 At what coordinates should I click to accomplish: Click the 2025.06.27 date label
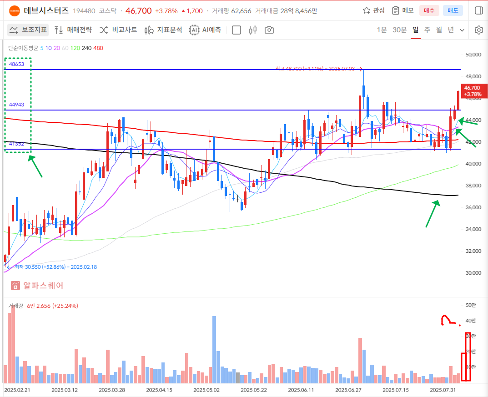(348, 390)
